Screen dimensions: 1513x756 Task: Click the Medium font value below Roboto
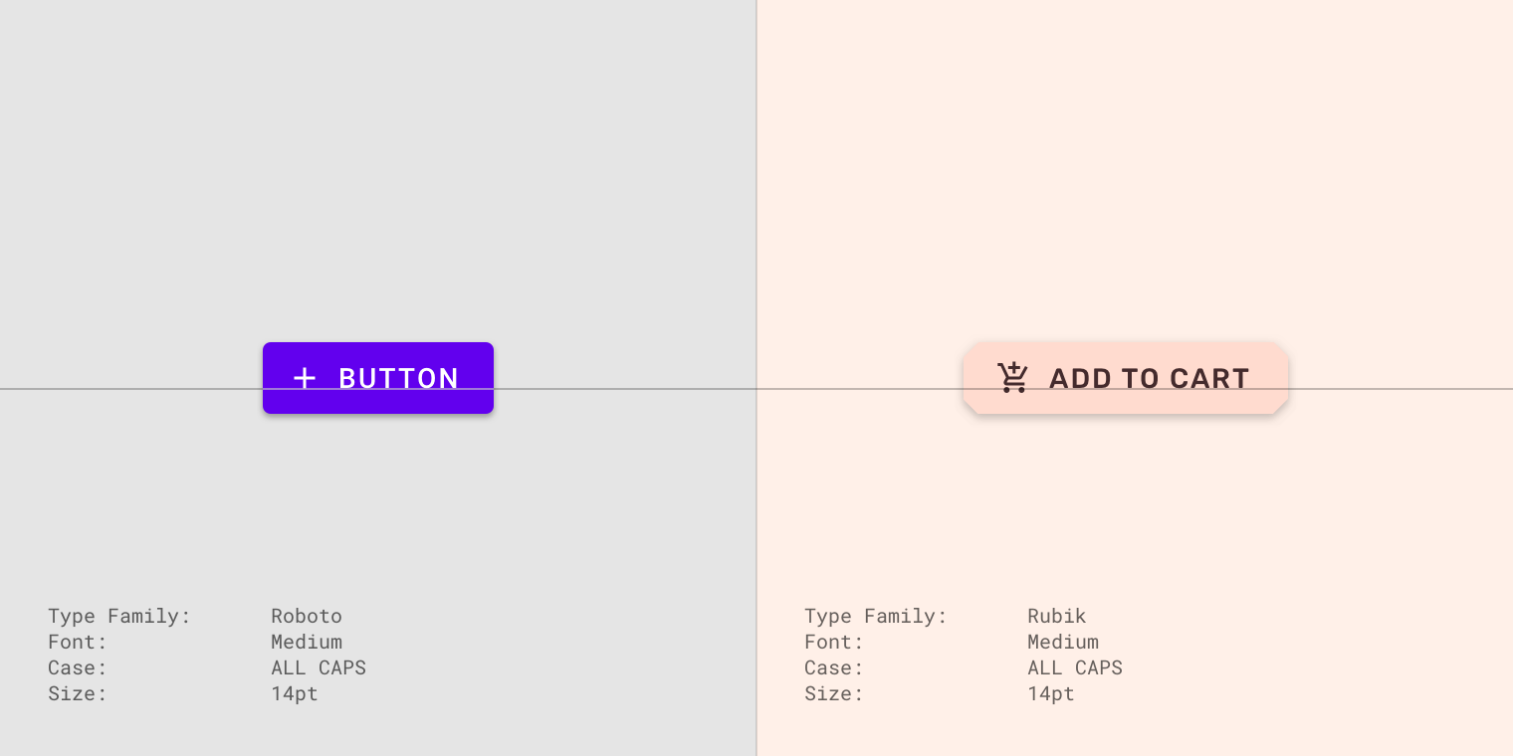(307, 642)
